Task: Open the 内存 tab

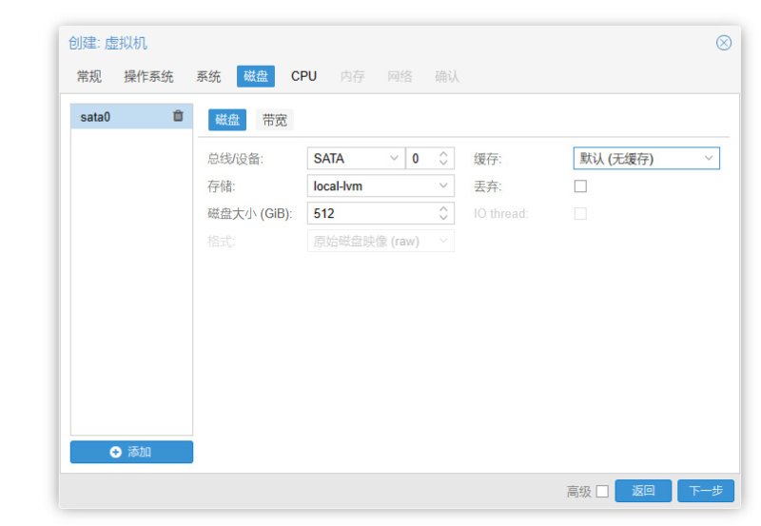Action: point(352,76)
